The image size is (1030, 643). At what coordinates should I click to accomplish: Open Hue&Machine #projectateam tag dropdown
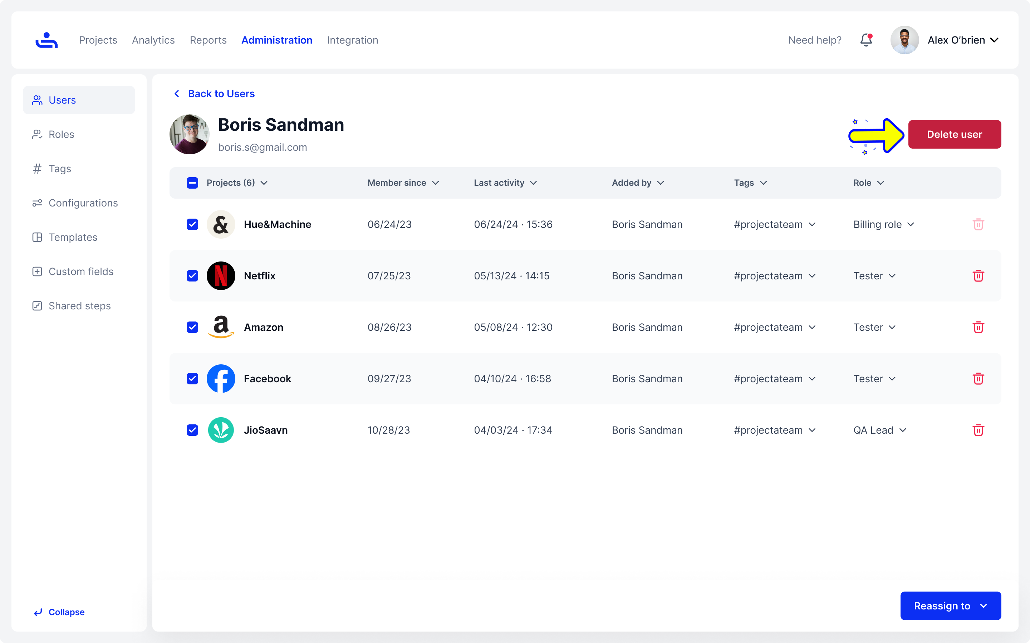[x=774, y=224]
